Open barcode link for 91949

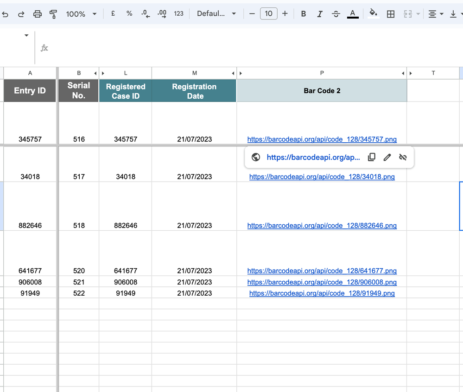[x=322, y=293]
